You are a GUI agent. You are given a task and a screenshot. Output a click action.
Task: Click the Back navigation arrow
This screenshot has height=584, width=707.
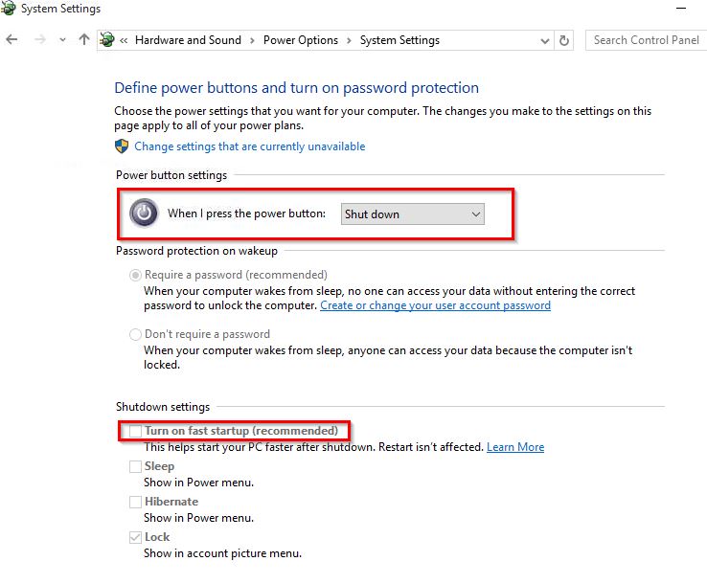[x=11, y=40]
